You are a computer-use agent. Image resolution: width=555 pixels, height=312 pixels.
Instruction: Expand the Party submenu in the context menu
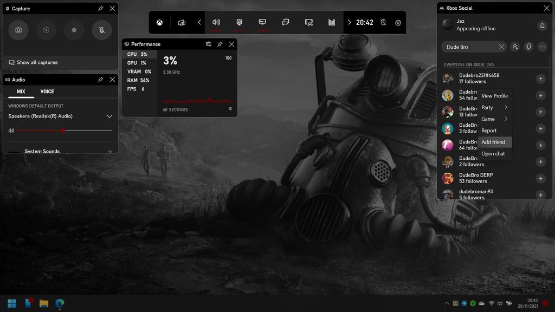pyautogui.click(x=493, y=107)
